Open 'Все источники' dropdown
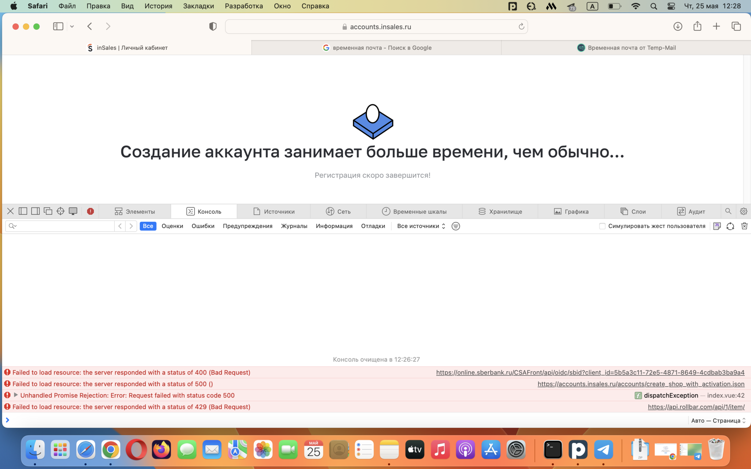 (421, 226)
